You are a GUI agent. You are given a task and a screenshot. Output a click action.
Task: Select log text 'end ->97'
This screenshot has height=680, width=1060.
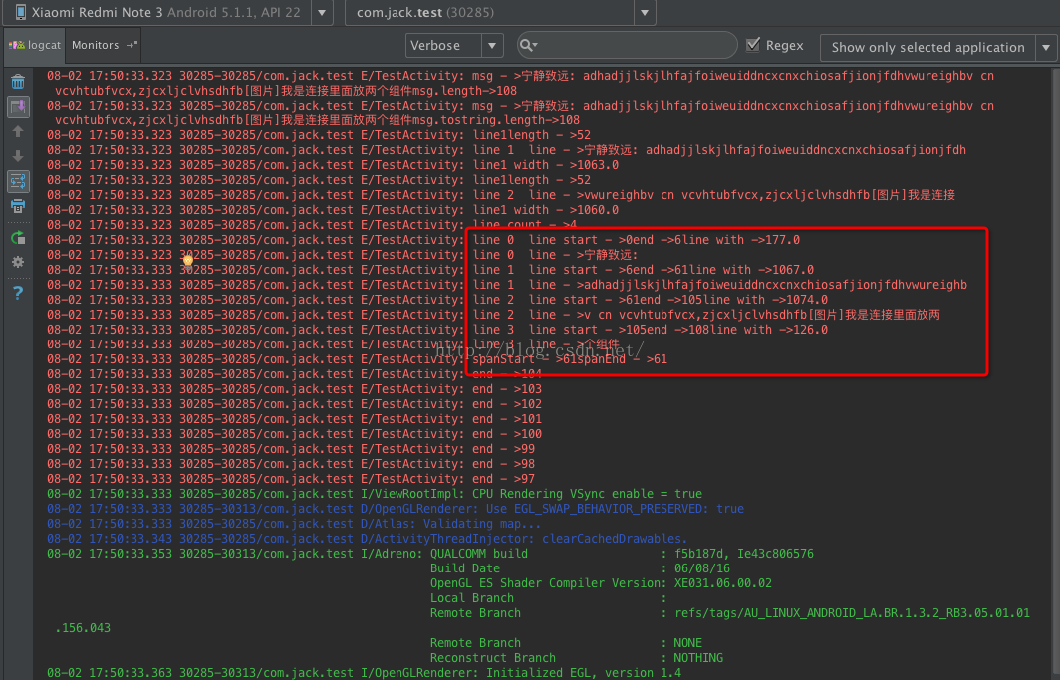point(504,479)
